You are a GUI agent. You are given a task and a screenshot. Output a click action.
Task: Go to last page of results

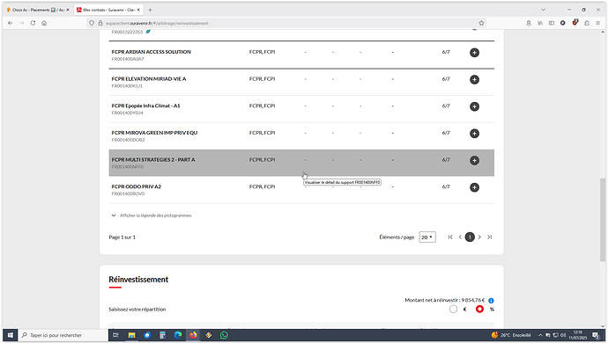point(490,237)
